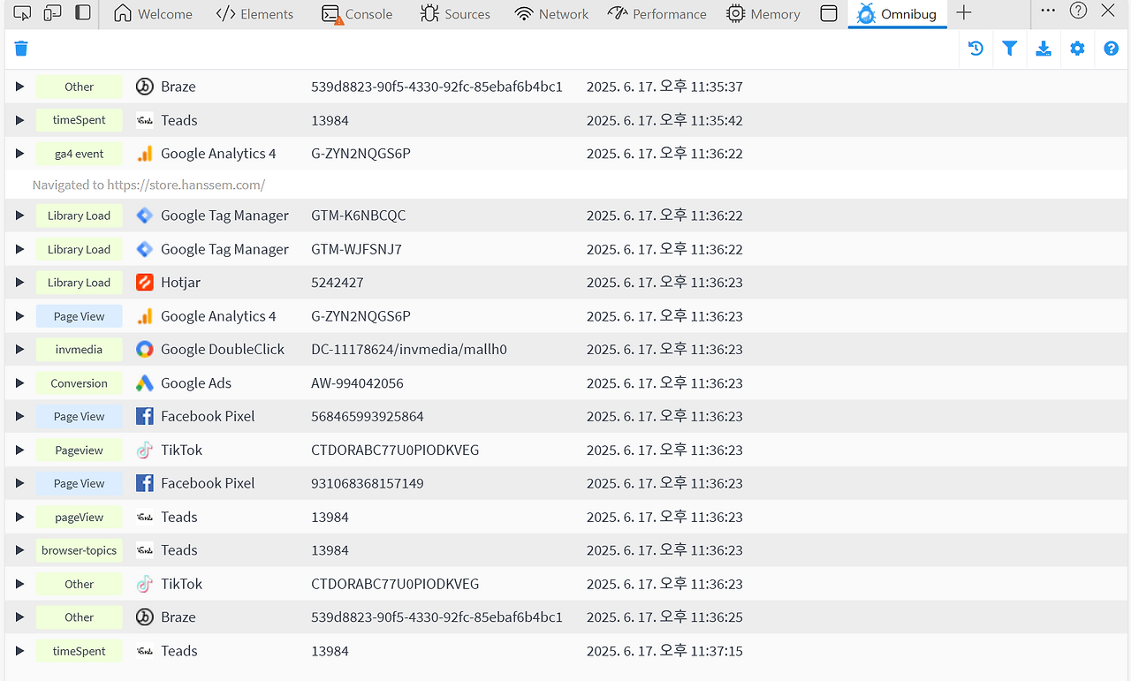The image size is (1131, 681).
Task: Open the Sources tab
Action: click(455, 14)
